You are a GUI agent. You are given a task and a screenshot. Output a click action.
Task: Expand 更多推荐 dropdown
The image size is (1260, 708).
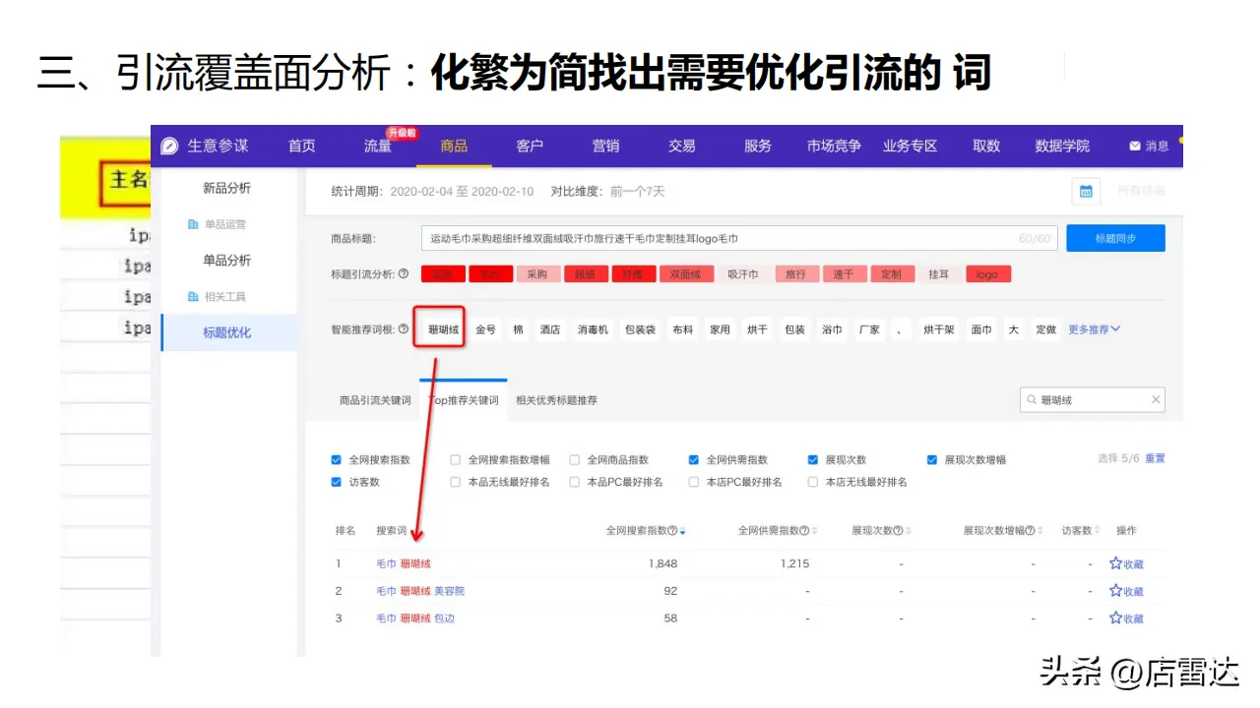tap(1094, 329)
